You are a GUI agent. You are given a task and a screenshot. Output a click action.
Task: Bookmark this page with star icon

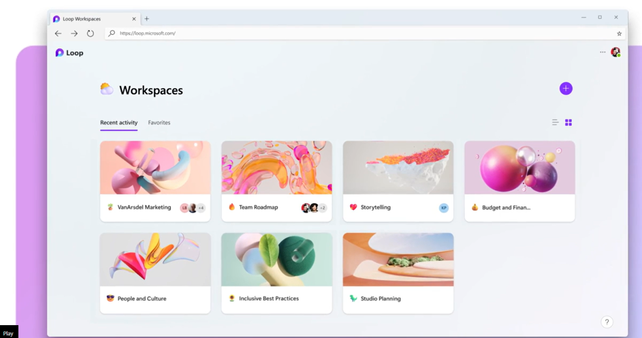tap(620, 33)
